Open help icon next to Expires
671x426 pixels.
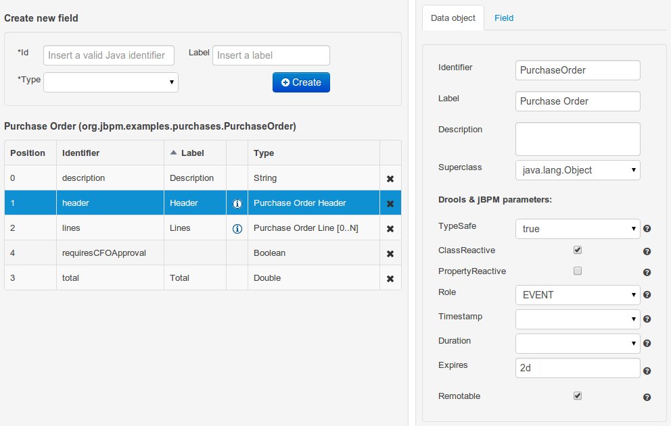pyautogui.click(x=647, y=371)
